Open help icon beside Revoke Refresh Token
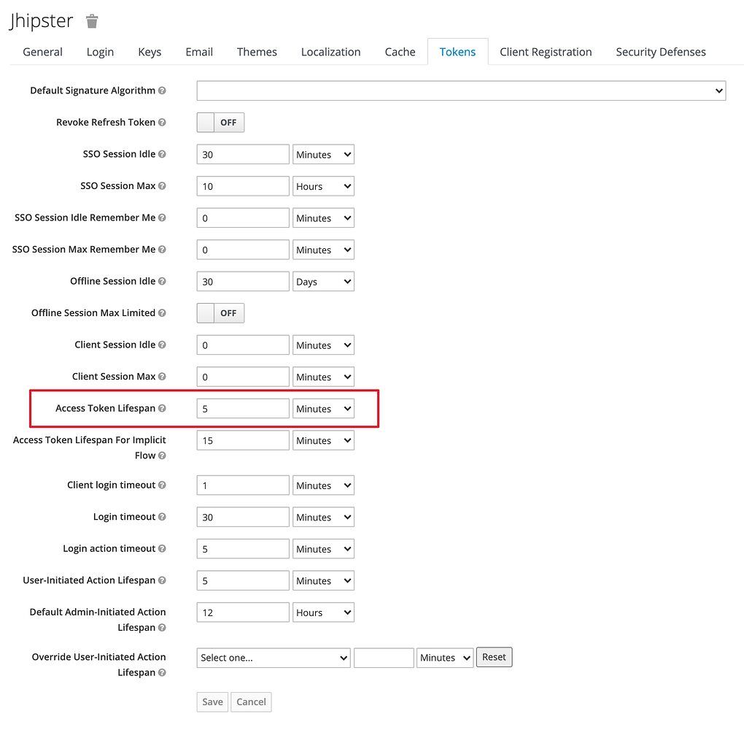744x730 pixels. 162,122
